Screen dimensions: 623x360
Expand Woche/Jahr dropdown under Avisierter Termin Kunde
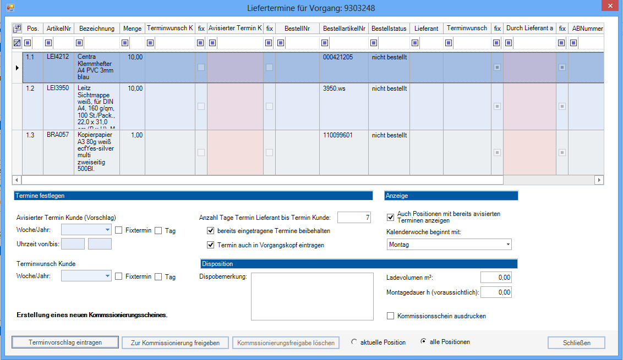107,231
